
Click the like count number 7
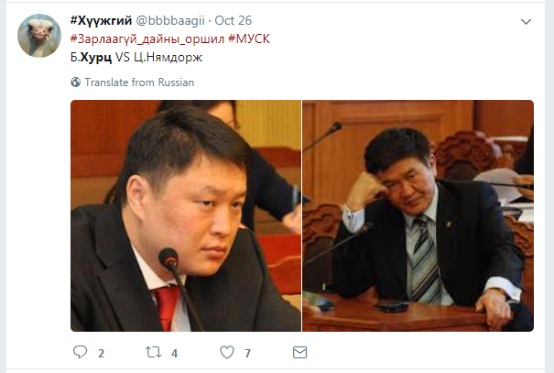point(247,353)
